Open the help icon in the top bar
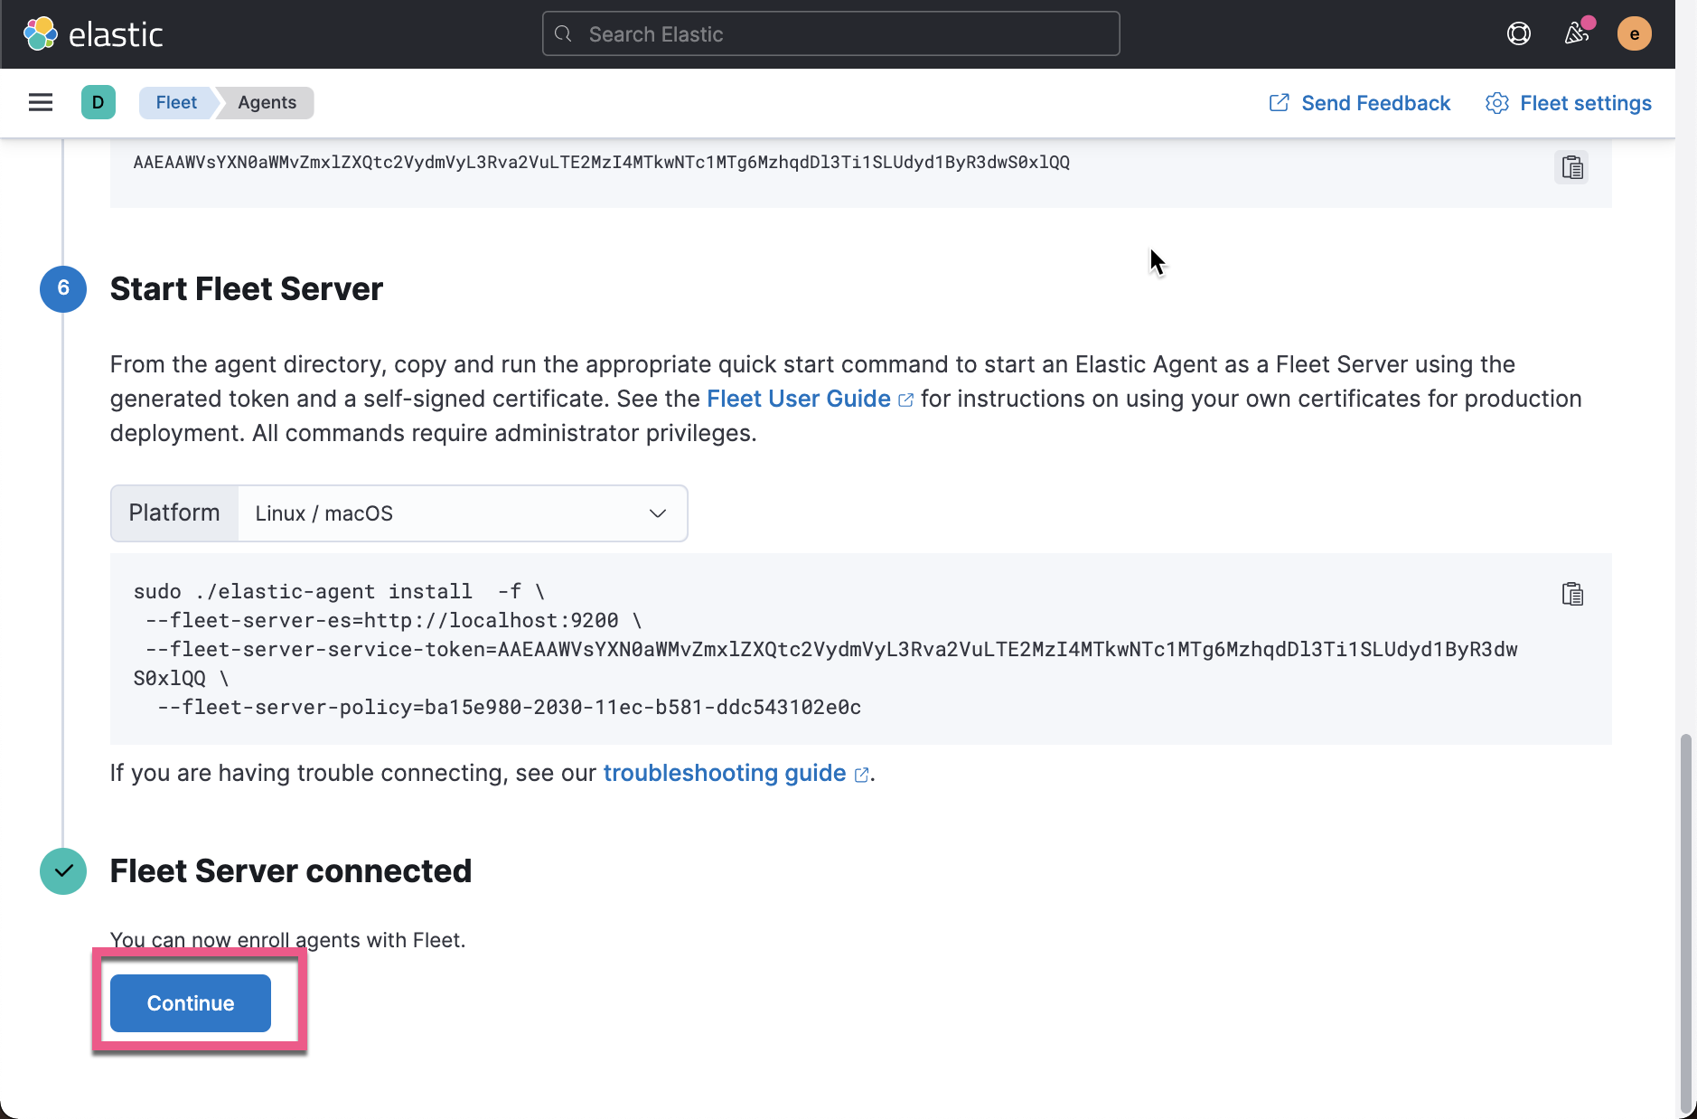 coord(1518,33)
